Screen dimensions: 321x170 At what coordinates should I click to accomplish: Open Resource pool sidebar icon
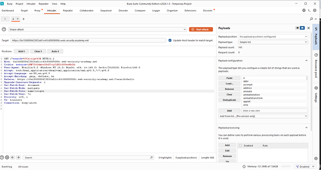(316, 55)
